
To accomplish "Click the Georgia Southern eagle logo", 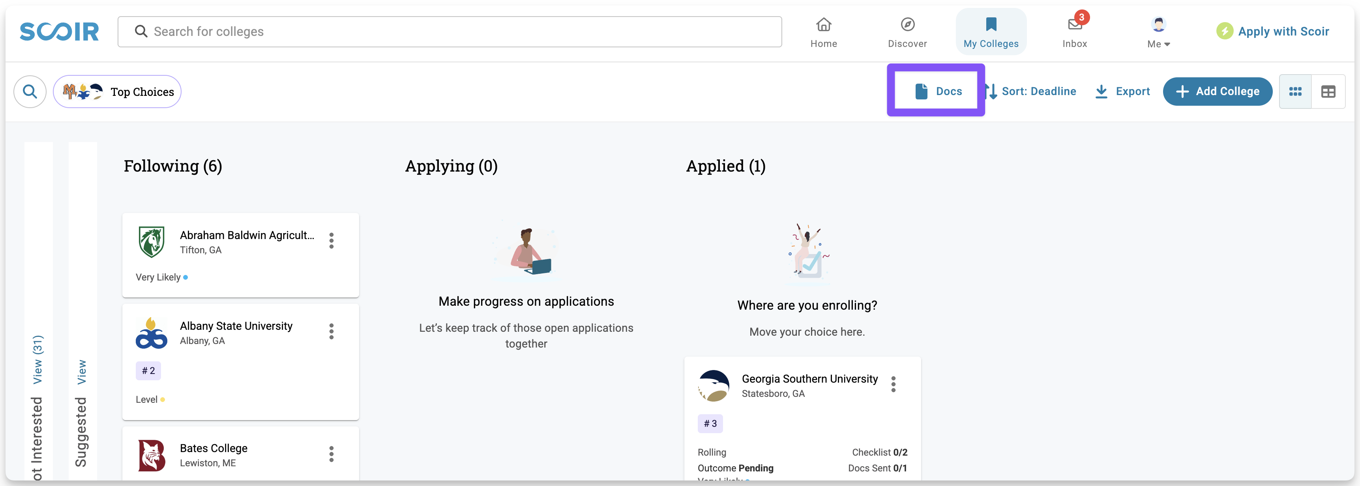I will [714, 386].
